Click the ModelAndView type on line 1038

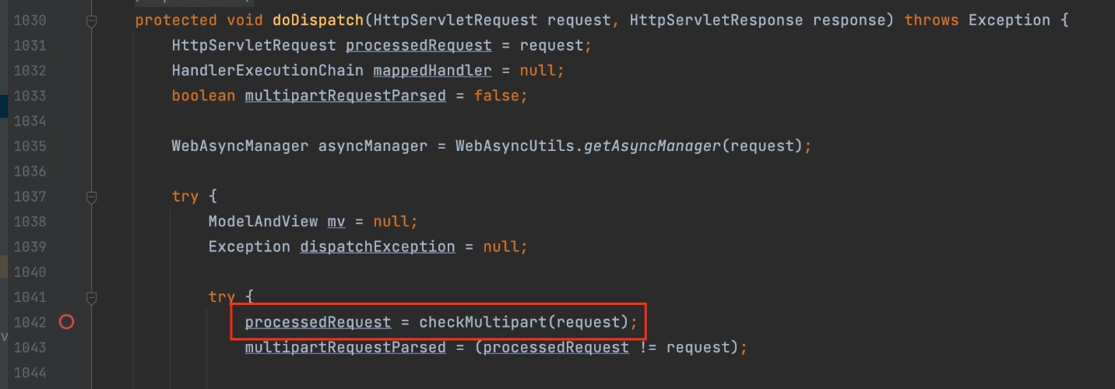[263, 222]
